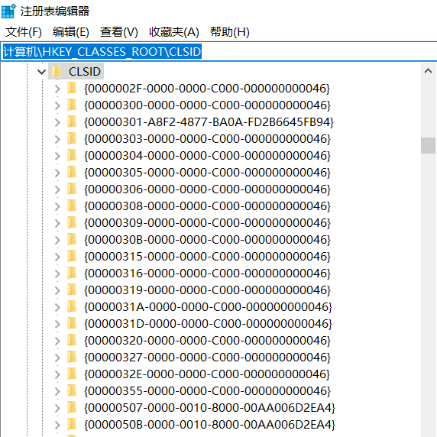Open the 查看(V) menu
Image resolution: width=437 pixels, height=437 pixels.
(119, 32)
